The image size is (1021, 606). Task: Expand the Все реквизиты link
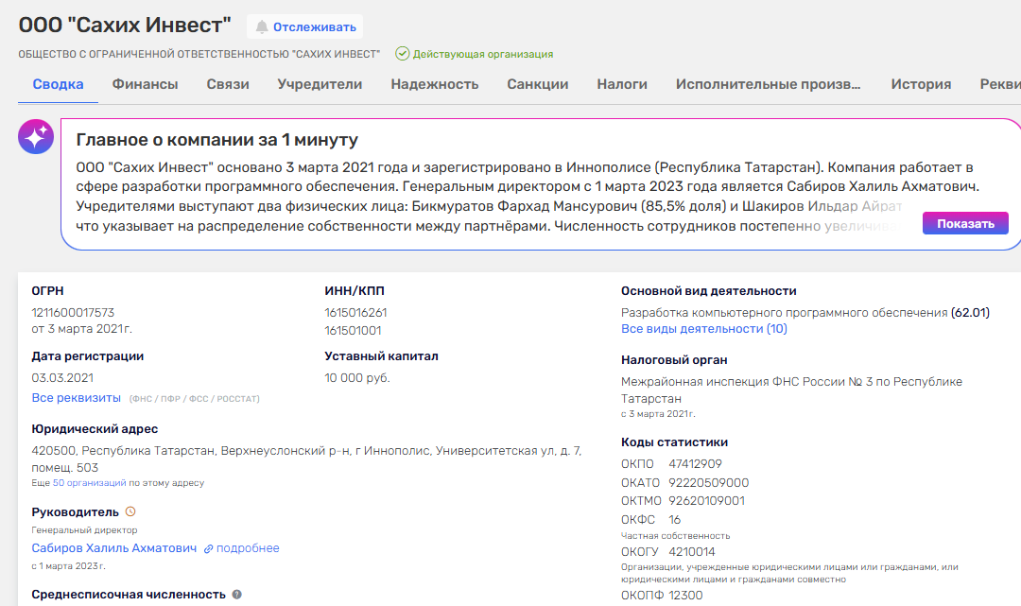pyautogui.click(x=77, y=398)
